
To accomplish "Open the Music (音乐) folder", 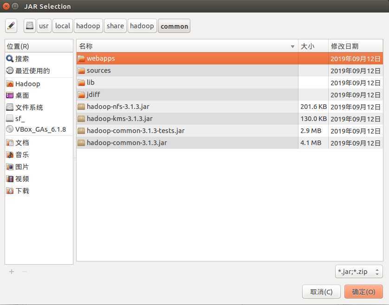I will [x=39, y=155].
